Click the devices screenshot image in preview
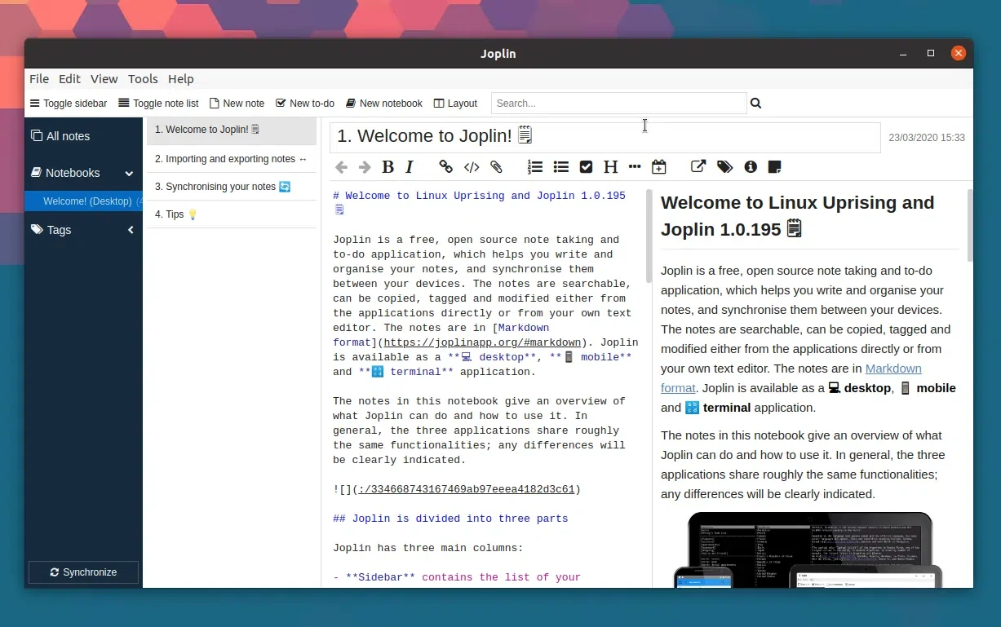 808,550
